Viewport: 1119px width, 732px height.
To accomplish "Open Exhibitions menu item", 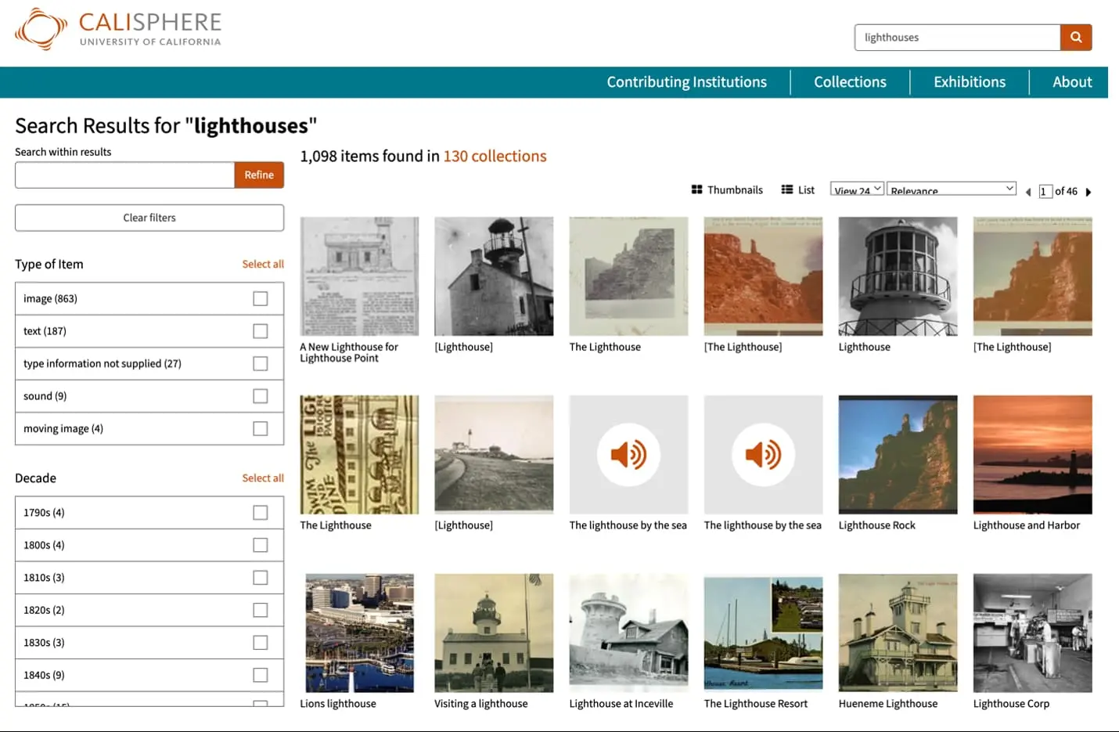I will coord(970,82).
